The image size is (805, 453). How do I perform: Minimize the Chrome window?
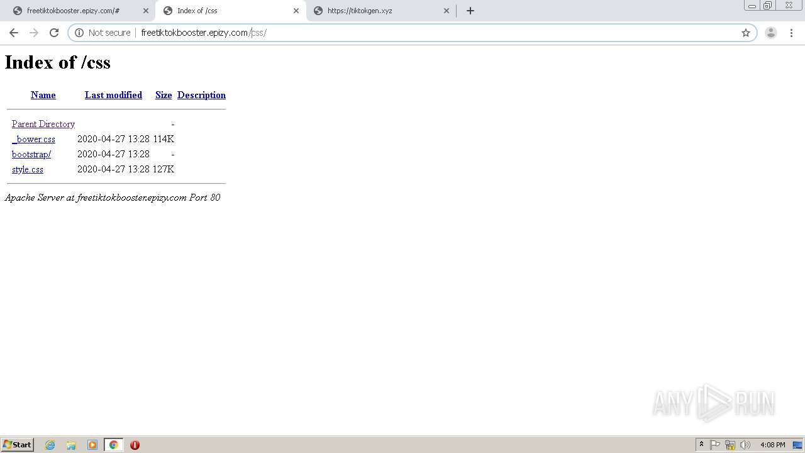click(x=752, y=6)
